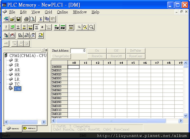Select signed decimal display with arrow

tap(24, 27)
